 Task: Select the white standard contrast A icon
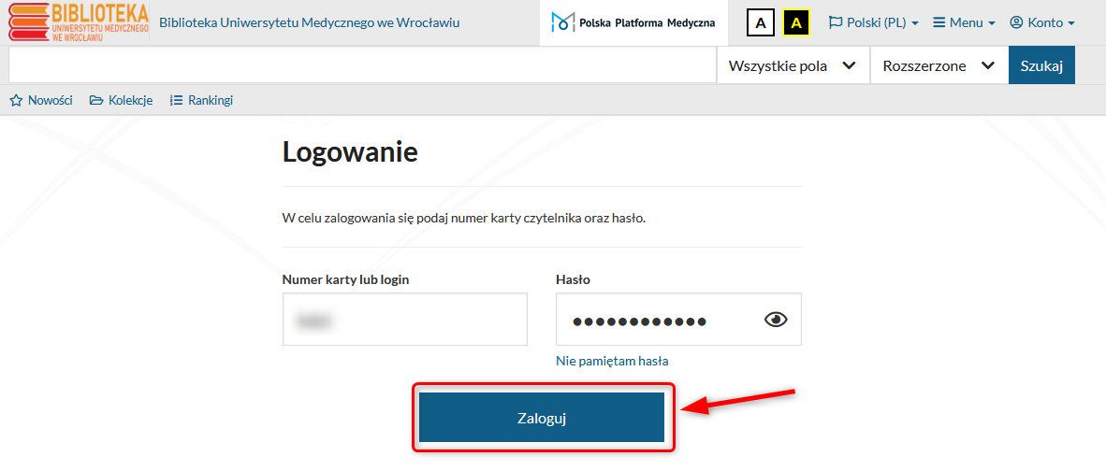pos(760,23)
